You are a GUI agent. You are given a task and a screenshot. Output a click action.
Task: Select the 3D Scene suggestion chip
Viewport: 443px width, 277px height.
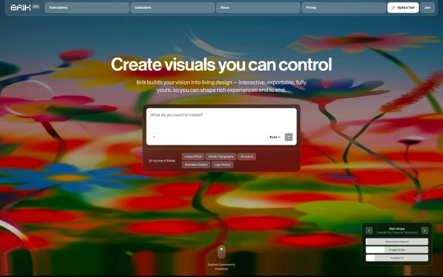click(x=246, y=157)
